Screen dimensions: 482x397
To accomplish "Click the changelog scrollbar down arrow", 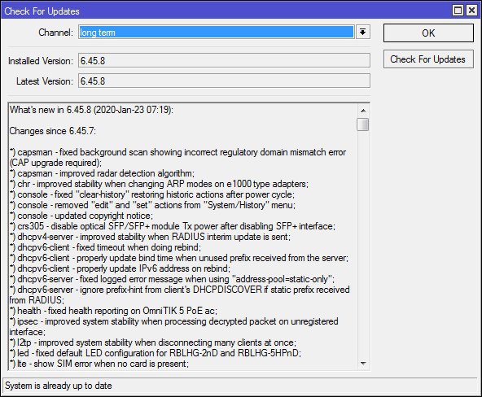I will pos(363,364).
